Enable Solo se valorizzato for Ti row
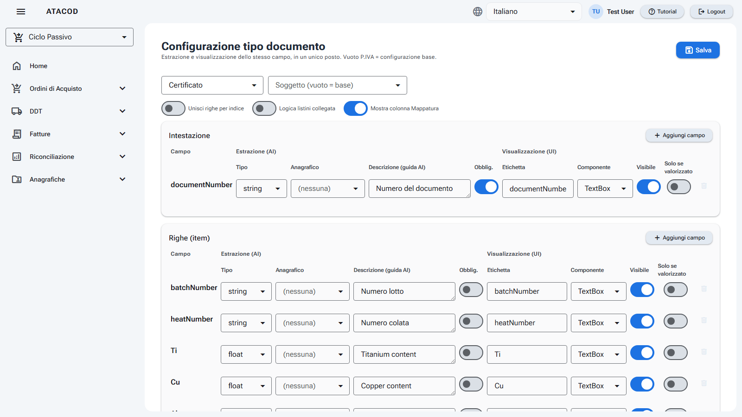The height and width of the screenshot is (417, 742). (x=676, y=353)
